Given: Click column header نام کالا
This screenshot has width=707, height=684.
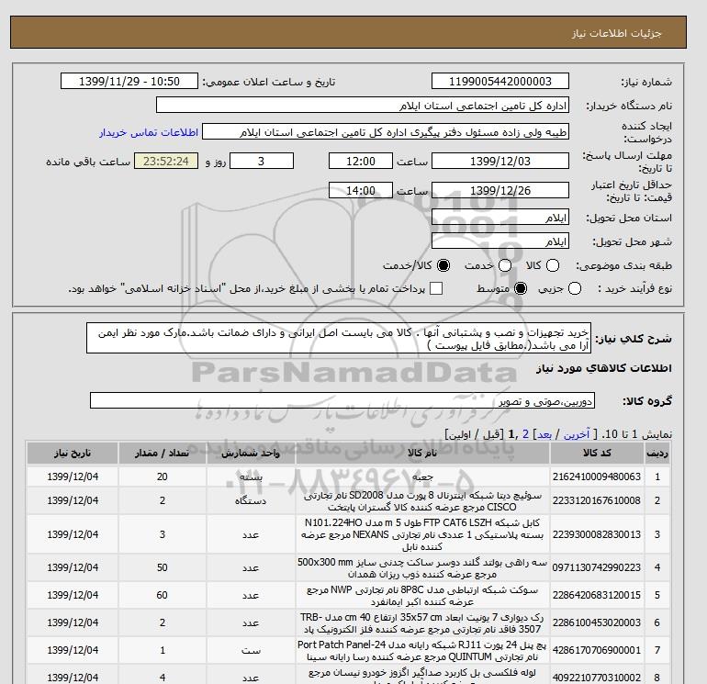Looking at the screenshot, I should [x=422, y=454].
